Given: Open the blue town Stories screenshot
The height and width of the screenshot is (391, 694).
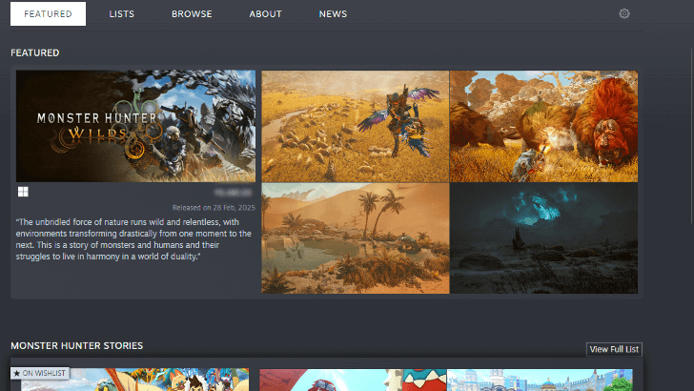Looking at the screenshot, I should pyautogui.click(x=540, y=380).
